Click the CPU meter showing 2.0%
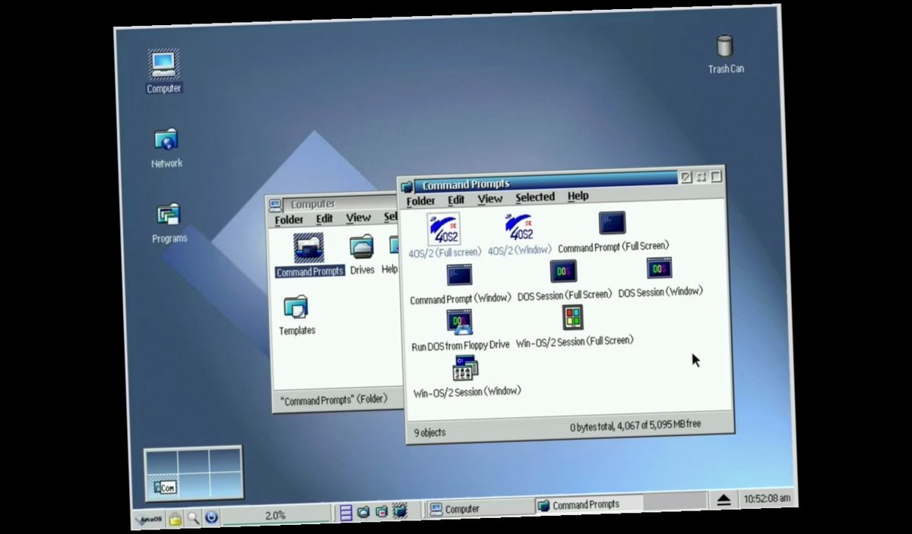Screen dimensions: 912x534 click(x=275, y=515)
